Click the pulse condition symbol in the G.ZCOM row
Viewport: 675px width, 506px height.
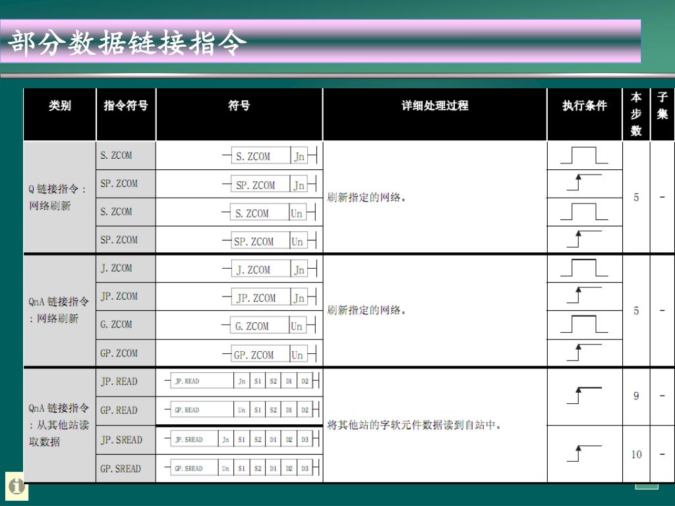(584, 324)
